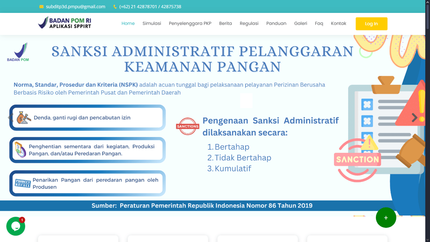
Task: Click the email envelope icon in top bar
Action: coord(42,7)
